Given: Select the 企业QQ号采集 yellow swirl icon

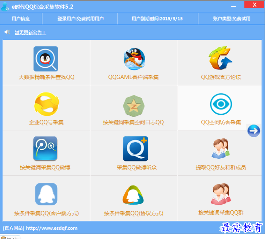Looking at the screenshot, I should coord(46,104).
